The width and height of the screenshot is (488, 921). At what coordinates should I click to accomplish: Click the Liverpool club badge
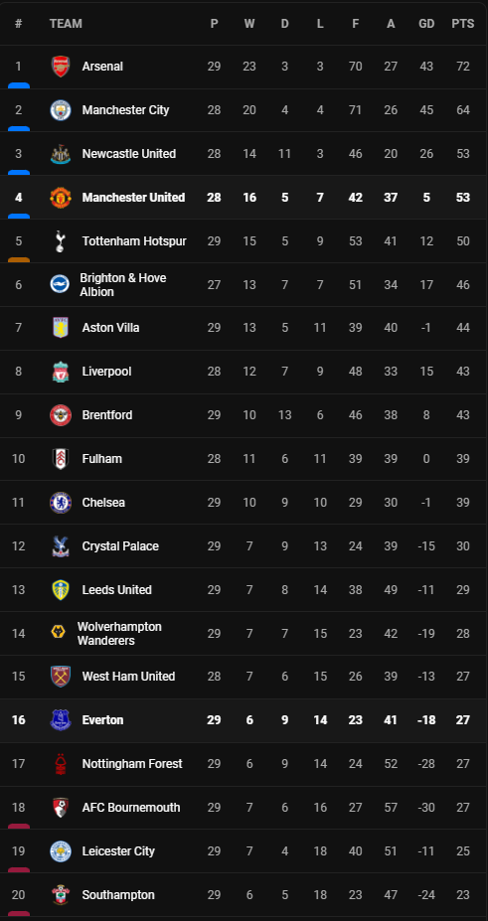[x=61, y=372]
